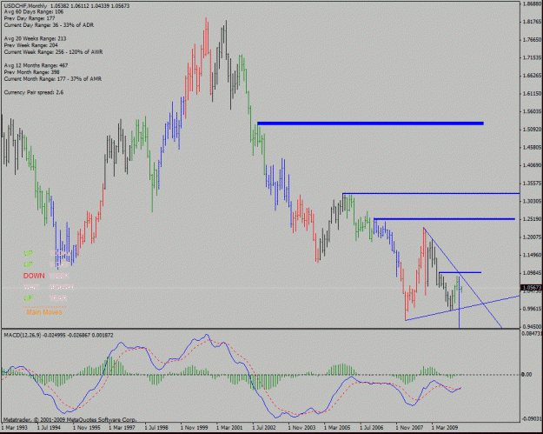Select the 'Currency Pair spread: 2.6' label
This screenshot has height=434, width=543.
[34, 92]
